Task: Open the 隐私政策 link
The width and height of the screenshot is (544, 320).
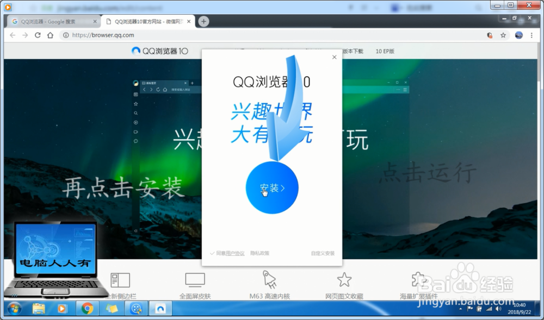Action: pyautogui.click(x=259, y=253)
